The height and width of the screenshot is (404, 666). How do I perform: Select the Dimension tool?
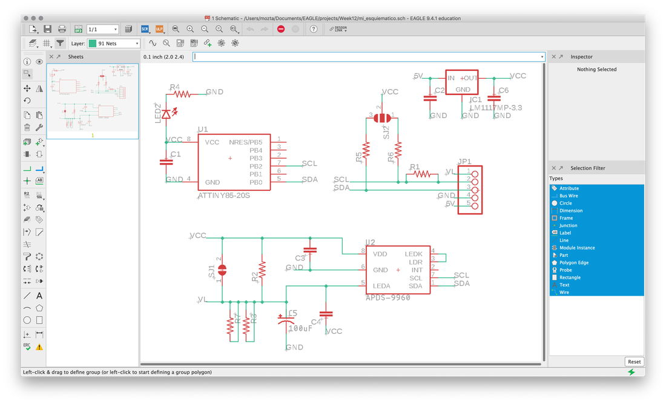coord(39,334)
